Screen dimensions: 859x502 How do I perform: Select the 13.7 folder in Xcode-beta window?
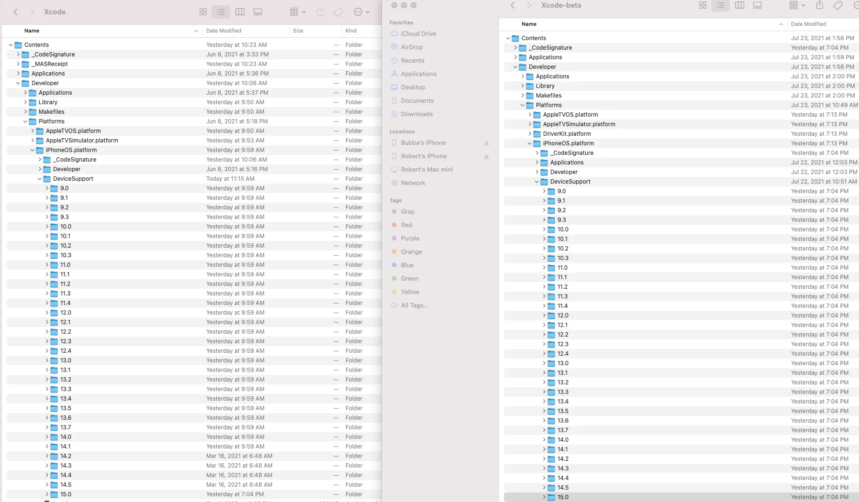681,430
